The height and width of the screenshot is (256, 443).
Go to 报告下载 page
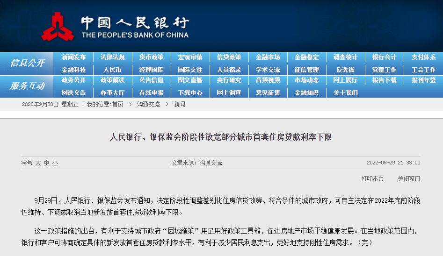(384, 80)
